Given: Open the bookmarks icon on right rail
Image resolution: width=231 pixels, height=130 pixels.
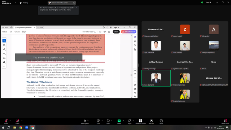Looking at the screenshot, I should pos(135,45).
